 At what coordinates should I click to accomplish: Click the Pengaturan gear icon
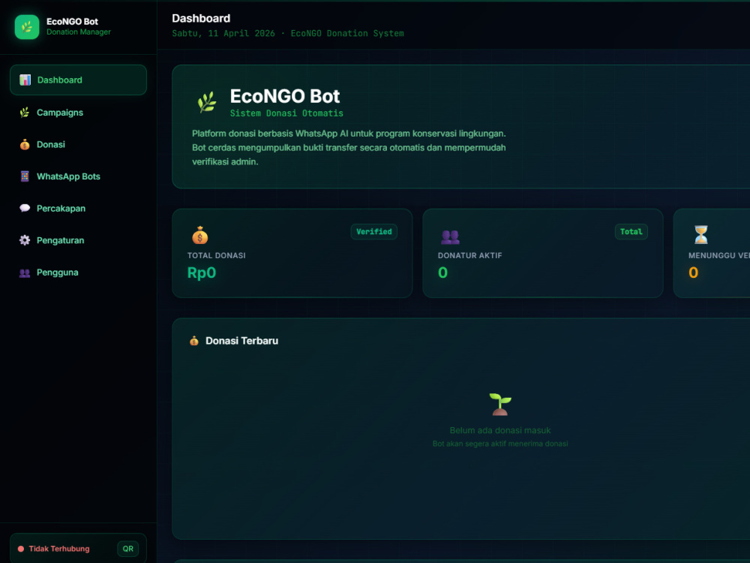(x=25, y=240)
